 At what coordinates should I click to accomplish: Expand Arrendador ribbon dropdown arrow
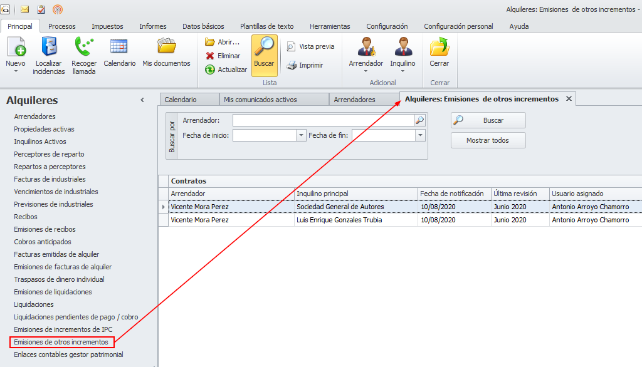(x=366, y=71)
